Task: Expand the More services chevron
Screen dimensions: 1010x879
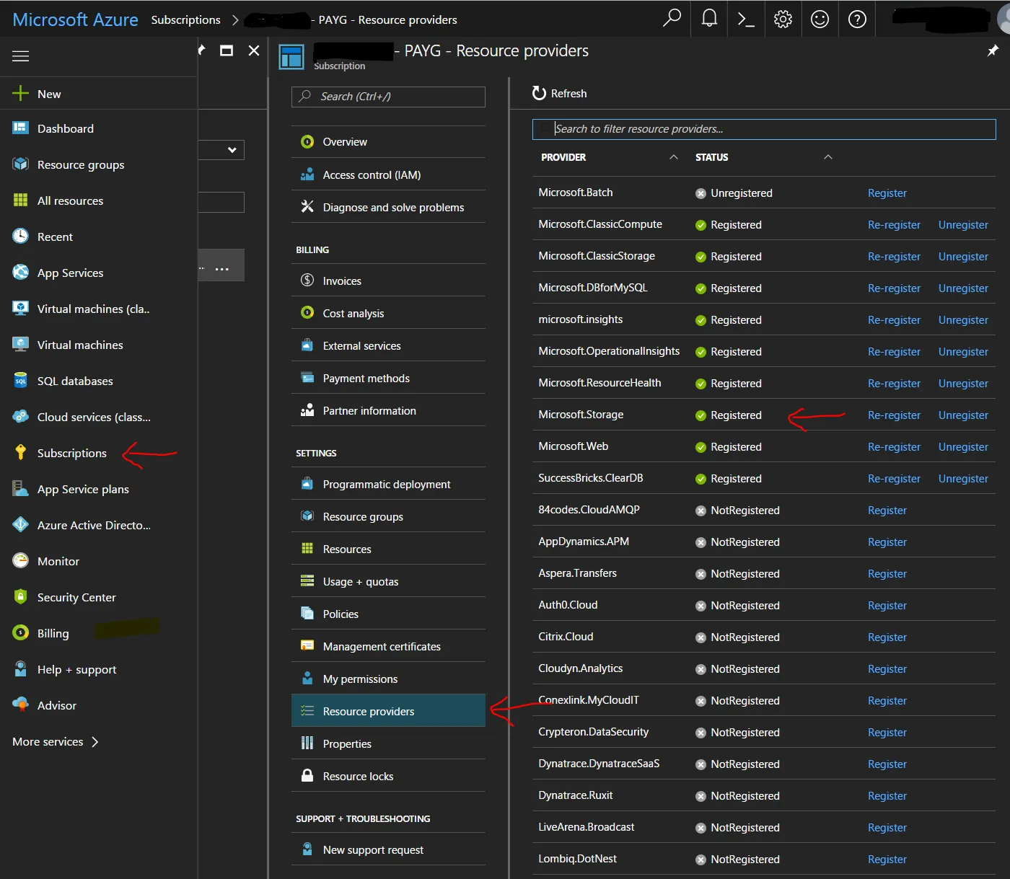Action: coord(95,741)
